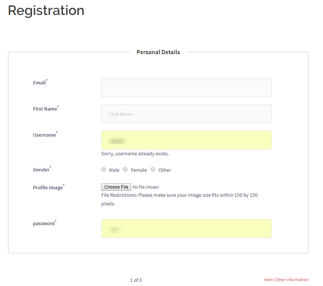Click the 'No file chosen' text
The height and width of the screenshot is (286, 323).
click(x=146, y=187)
